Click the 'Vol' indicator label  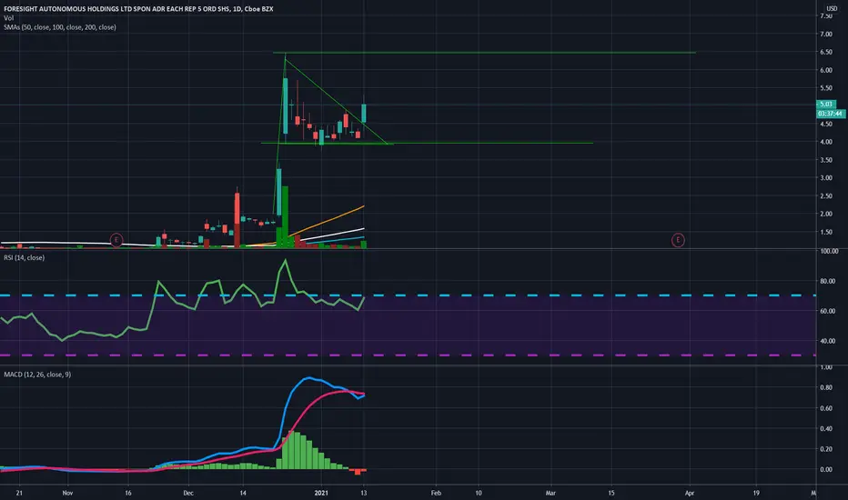click(9, 18)
